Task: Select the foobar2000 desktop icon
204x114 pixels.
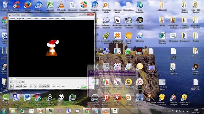Action: click(61, 98)
